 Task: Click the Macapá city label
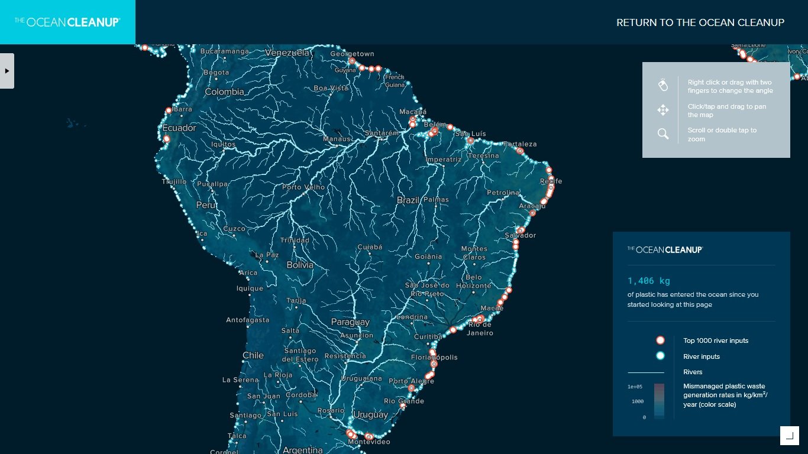(x=413, y=111)
